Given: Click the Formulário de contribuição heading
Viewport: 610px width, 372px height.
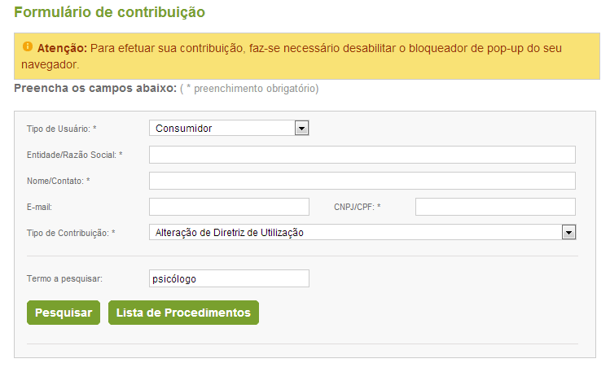Looking at the screenshot, I should [110, 12].
